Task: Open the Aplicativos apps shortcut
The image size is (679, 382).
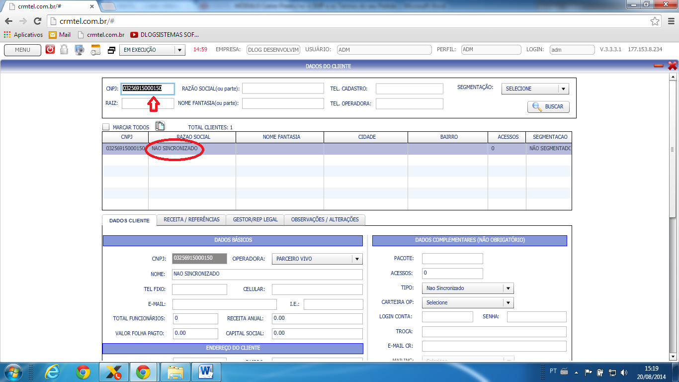Action: [23, 35]
